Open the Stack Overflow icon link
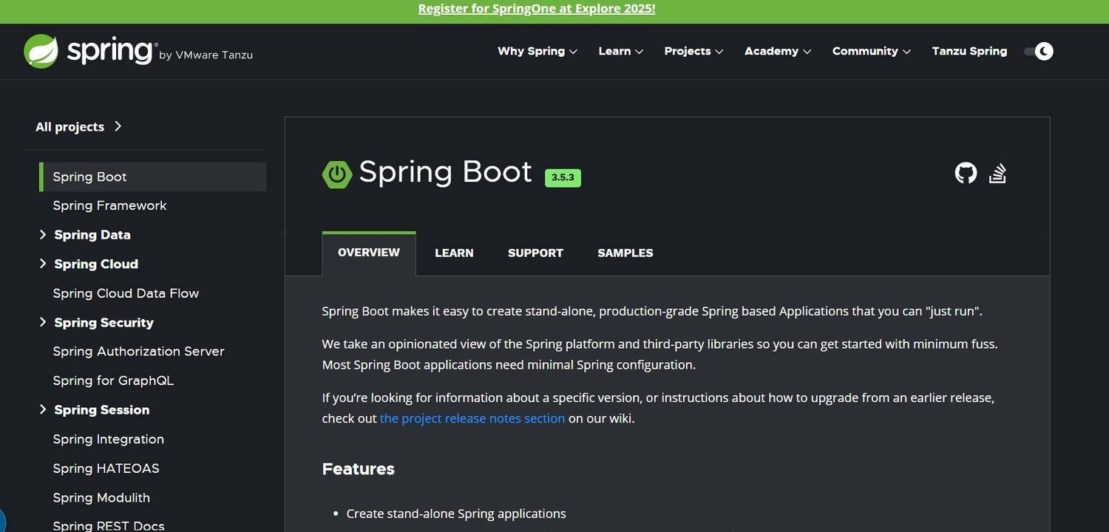This screenshot has height=532, width=1109. coord(997,174)
